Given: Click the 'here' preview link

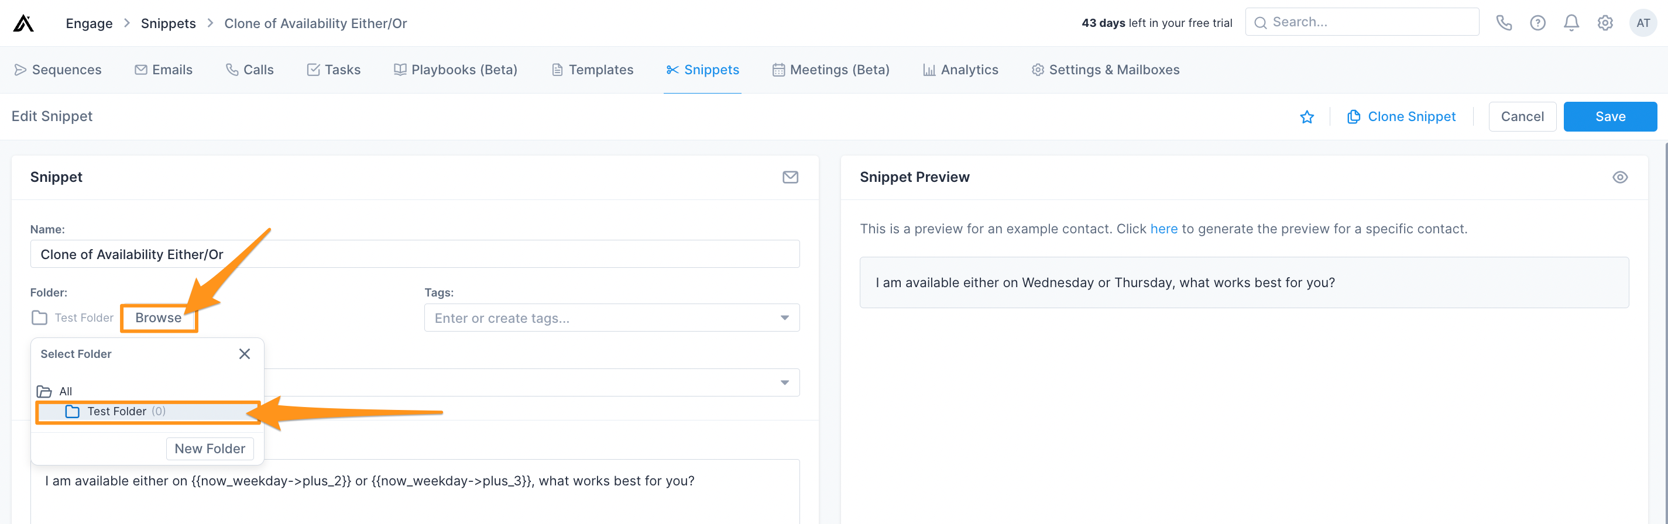Looking at the screenshot, I should [1164, 229].
